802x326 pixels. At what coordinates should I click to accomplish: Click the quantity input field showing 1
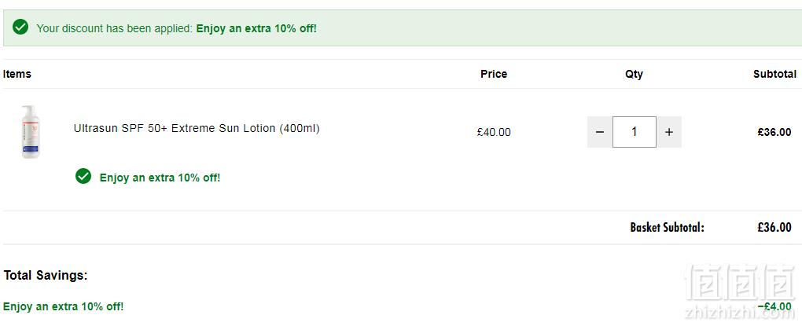(x=635, y=132)
